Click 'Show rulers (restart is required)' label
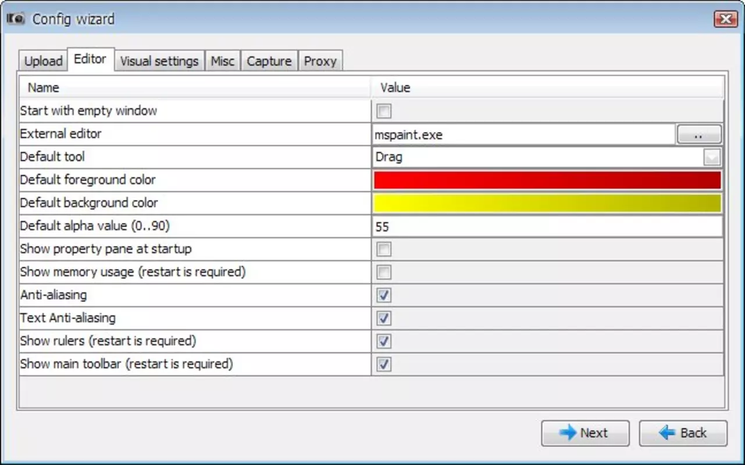This screenshot has height=465, width=745. click(108, 341)
